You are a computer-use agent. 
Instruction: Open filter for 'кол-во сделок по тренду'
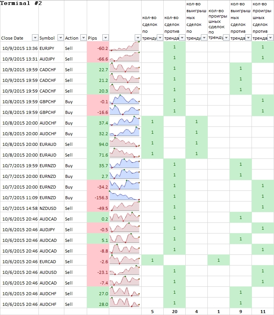click(160, 38)
